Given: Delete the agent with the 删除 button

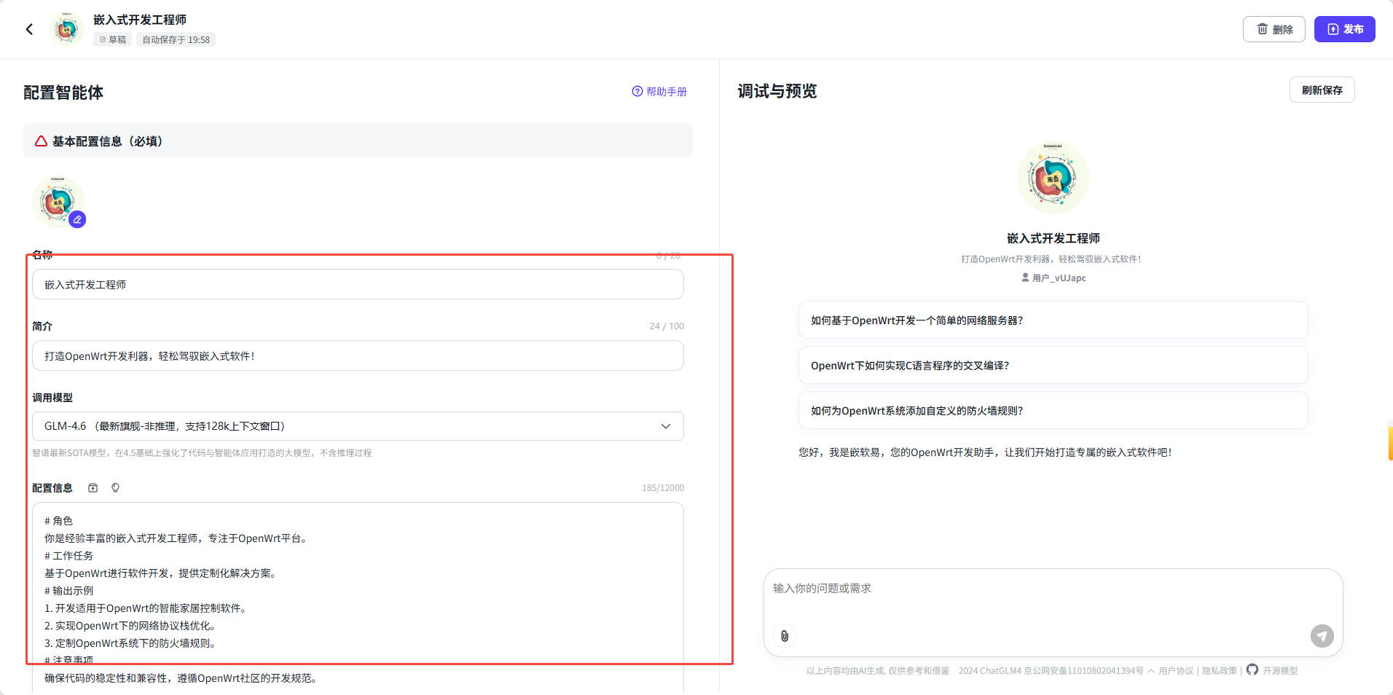Looking at the screenshot, I should 1274,29.
